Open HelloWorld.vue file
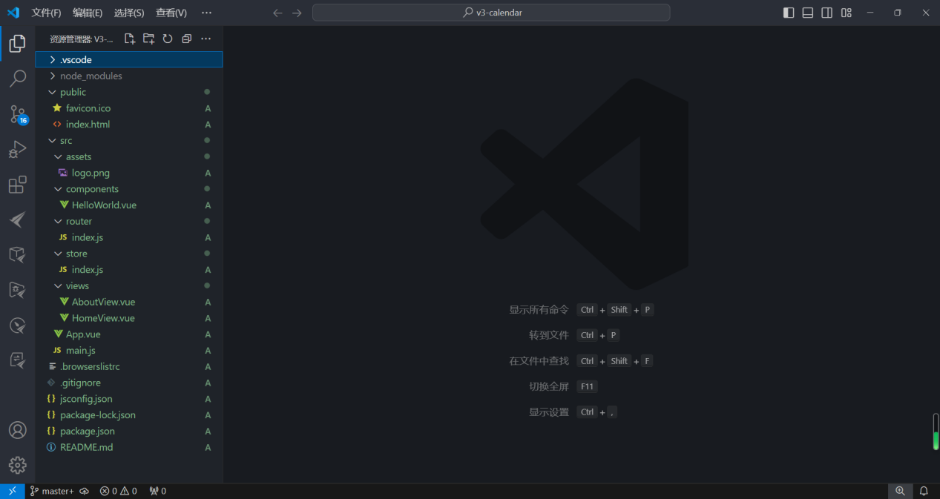The height and width of the screenshot is (499, 940). (x=129, y=205)
